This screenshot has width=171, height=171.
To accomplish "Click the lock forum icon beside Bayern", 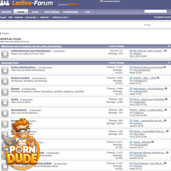I will click(x=5, y=91).
